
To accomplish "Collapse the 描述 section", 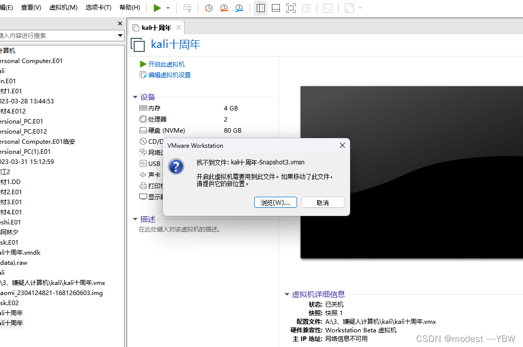I will (135, 219).
